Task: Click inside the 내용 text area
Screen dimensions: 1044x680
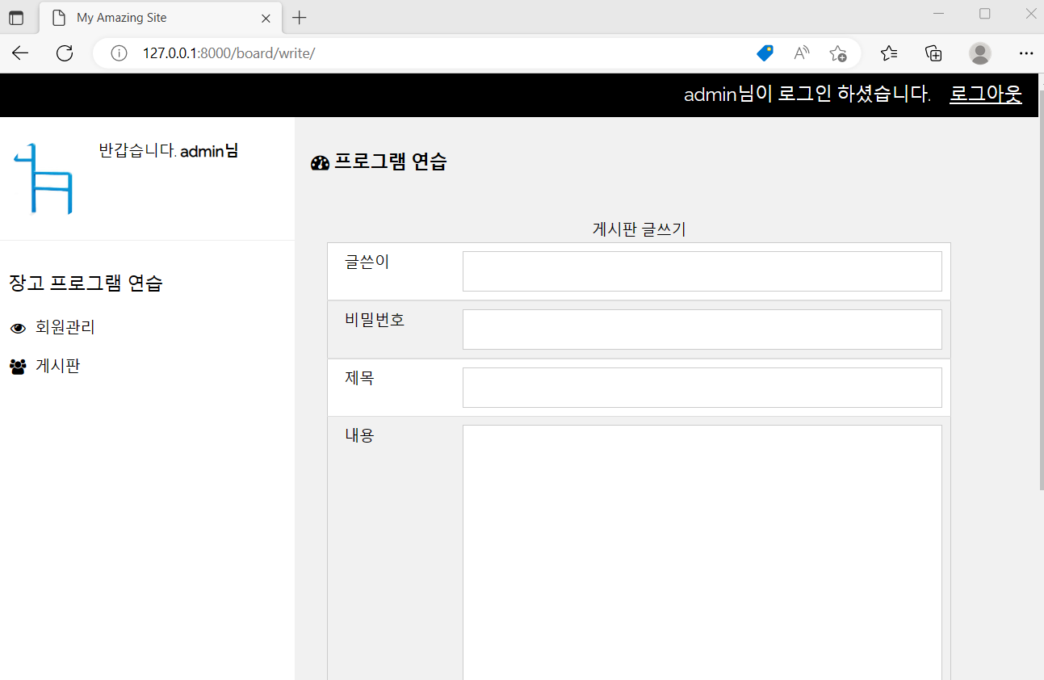Action: pyautogui.click(x=702, y=553)
